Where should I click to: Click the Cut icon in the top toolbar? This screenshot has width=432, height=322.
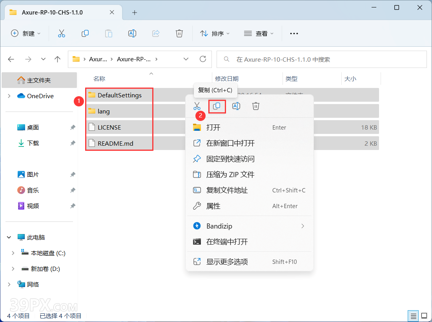[62, 33]
